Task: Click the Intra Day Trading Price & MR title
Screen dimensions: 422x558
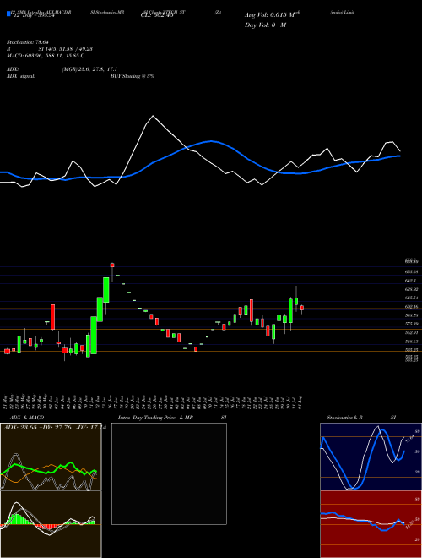Action: point(155,418)
